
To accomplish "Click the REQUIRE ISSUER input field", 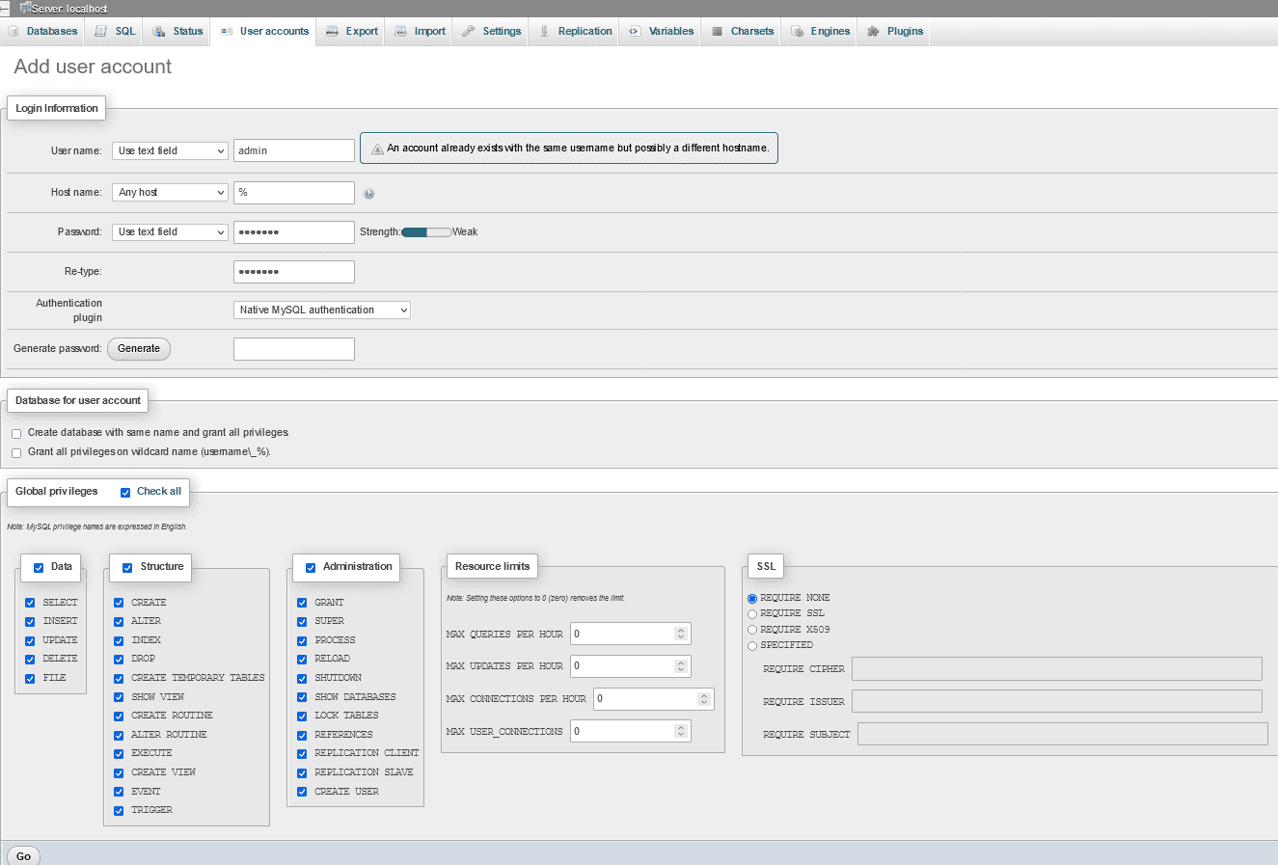I will click(1057, 701).
